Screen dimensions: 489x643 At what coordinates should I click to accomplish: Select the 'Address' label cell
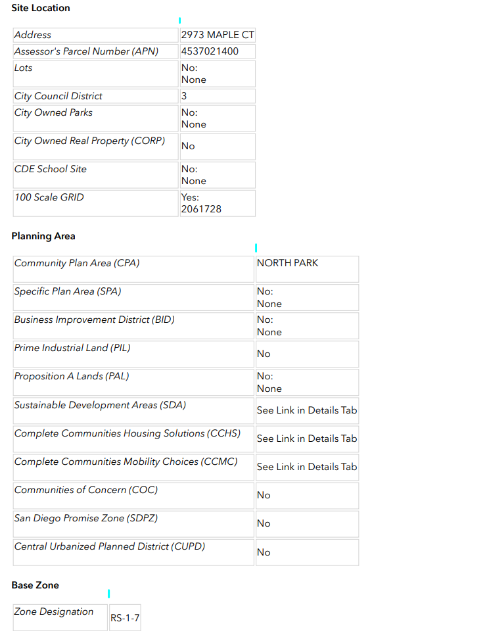click(95, 35)
